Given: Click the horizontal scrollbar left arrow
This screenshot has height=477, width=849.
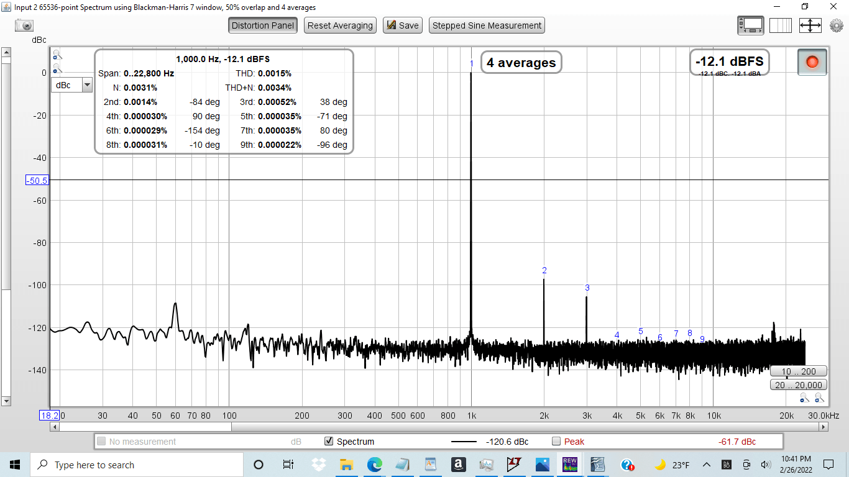Looking at the screenshot, I should click(55, 427).
